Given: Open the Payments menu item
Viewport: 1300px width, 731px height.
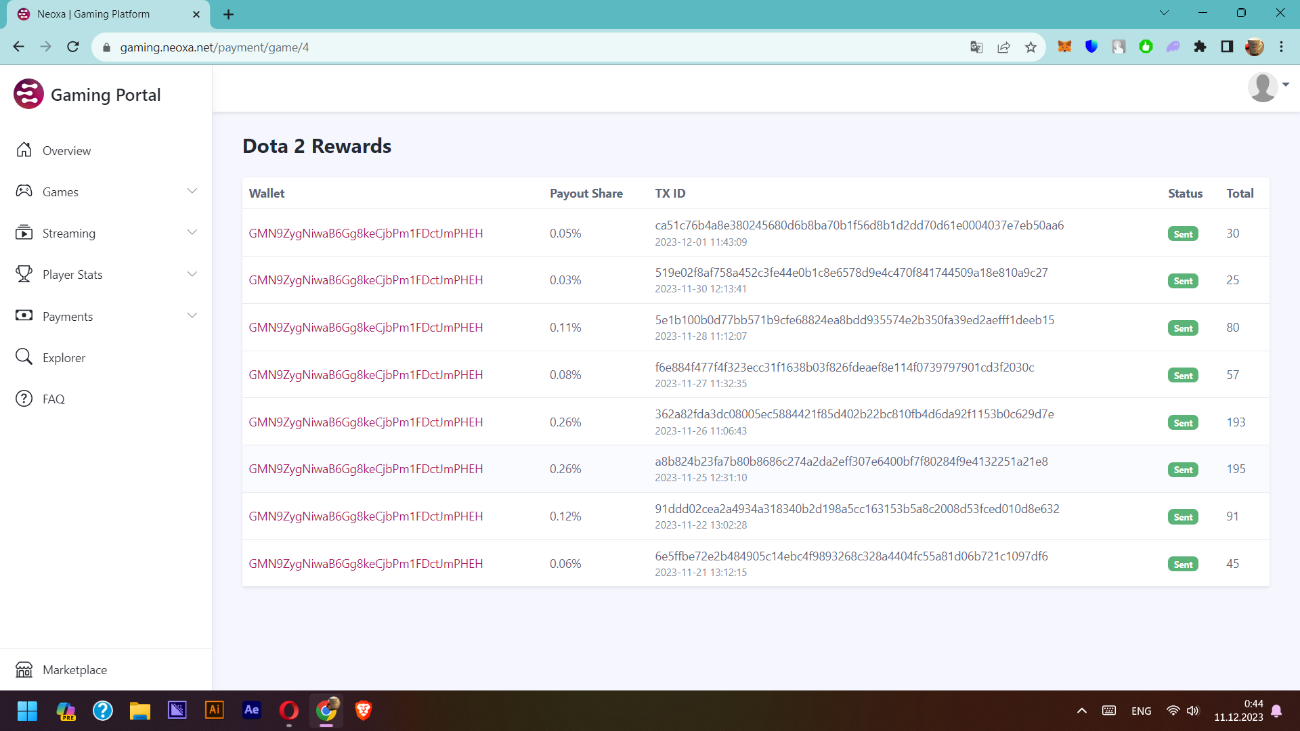Looking at the screenshot, I should (68, 316).
